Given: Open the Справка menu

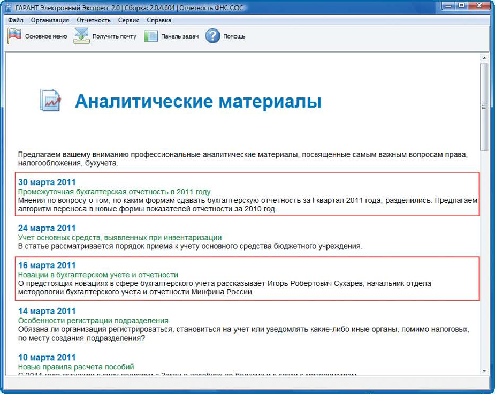Looking at the screenshot, I should coord(159,20).
